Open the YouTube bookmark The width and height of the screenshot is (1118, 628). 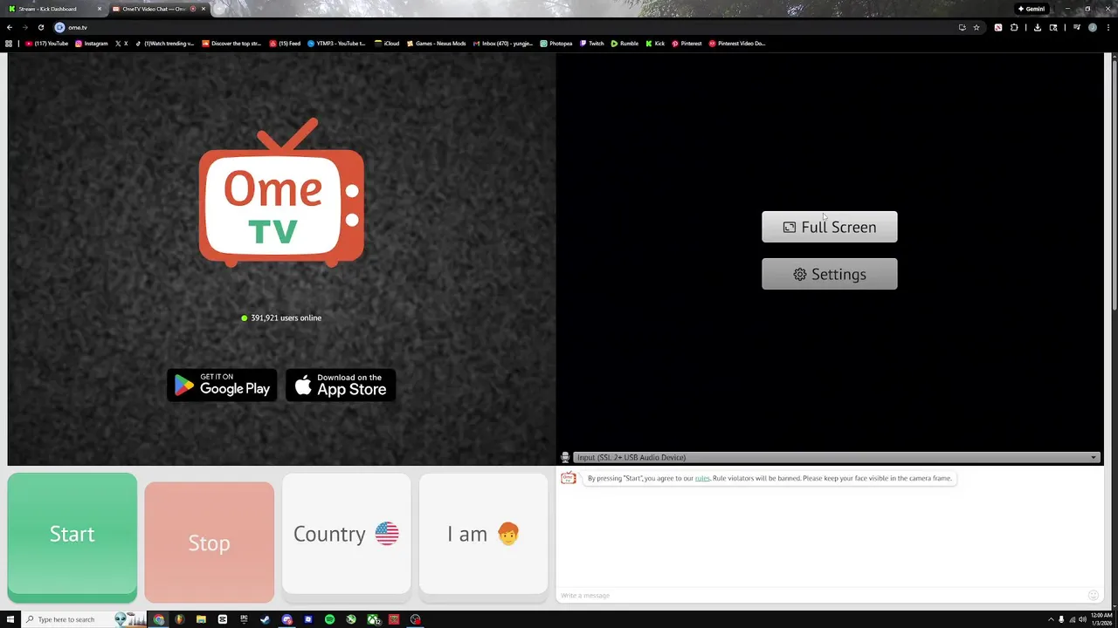point(46,43)
